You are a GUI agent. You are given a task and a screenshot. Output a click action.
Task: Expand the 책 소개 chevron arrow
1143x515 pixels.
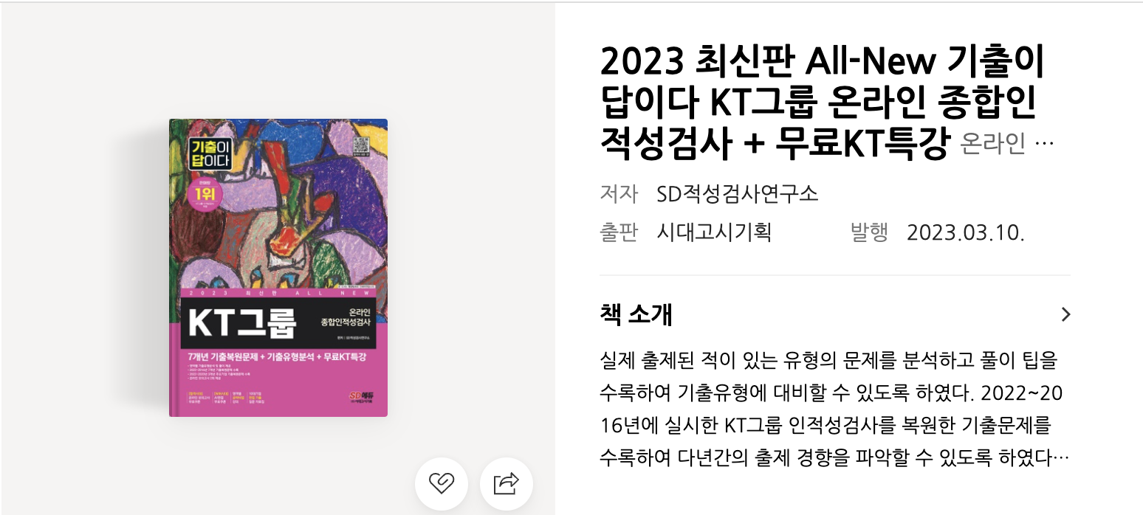point(1065,315)
